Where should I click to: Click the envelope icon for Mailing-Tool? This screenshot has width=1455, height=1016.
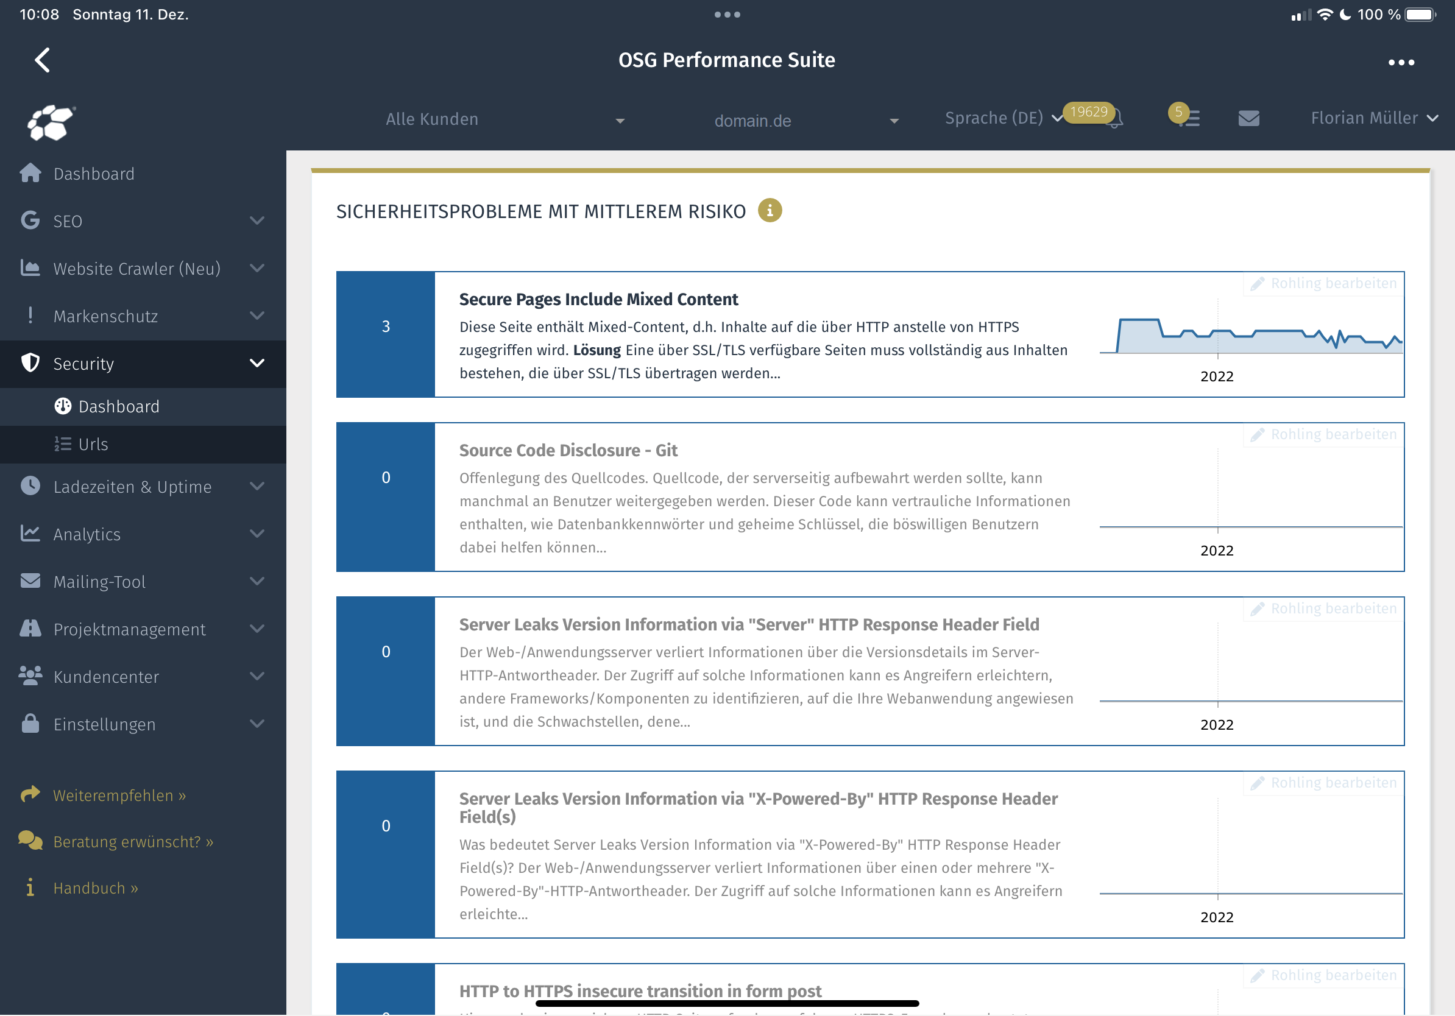pyautogui.click(x=30, y=581)
